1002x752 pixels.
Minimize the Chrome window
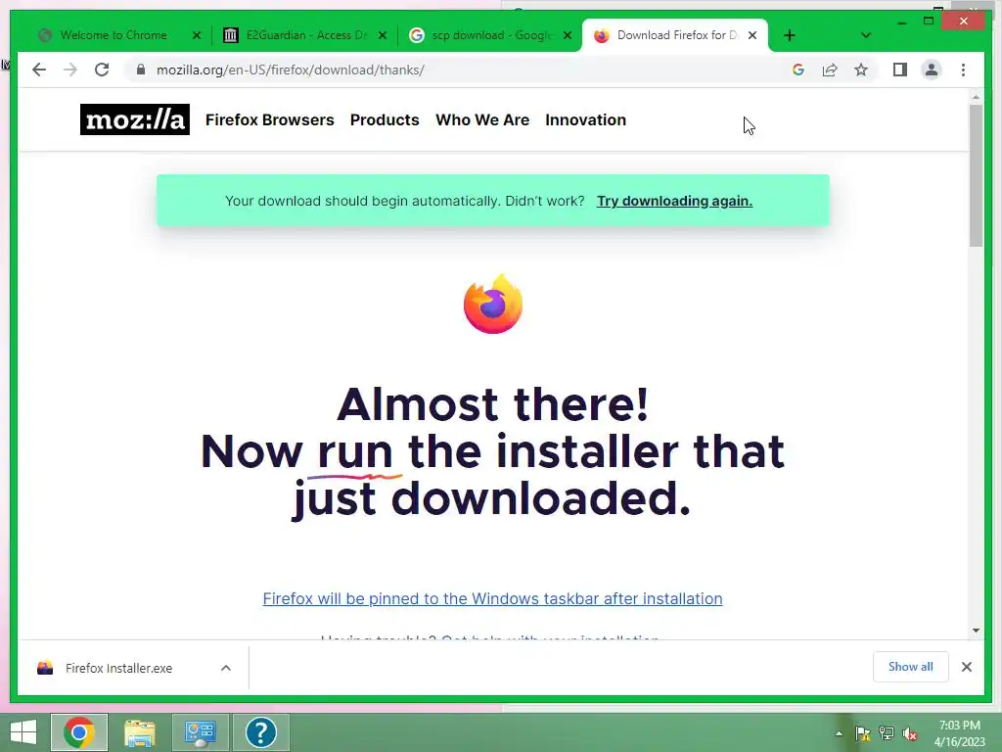tap(901, 22)
